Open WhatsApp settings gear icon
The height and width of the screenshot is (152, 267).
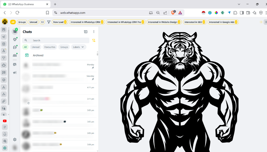coord(15,140)
